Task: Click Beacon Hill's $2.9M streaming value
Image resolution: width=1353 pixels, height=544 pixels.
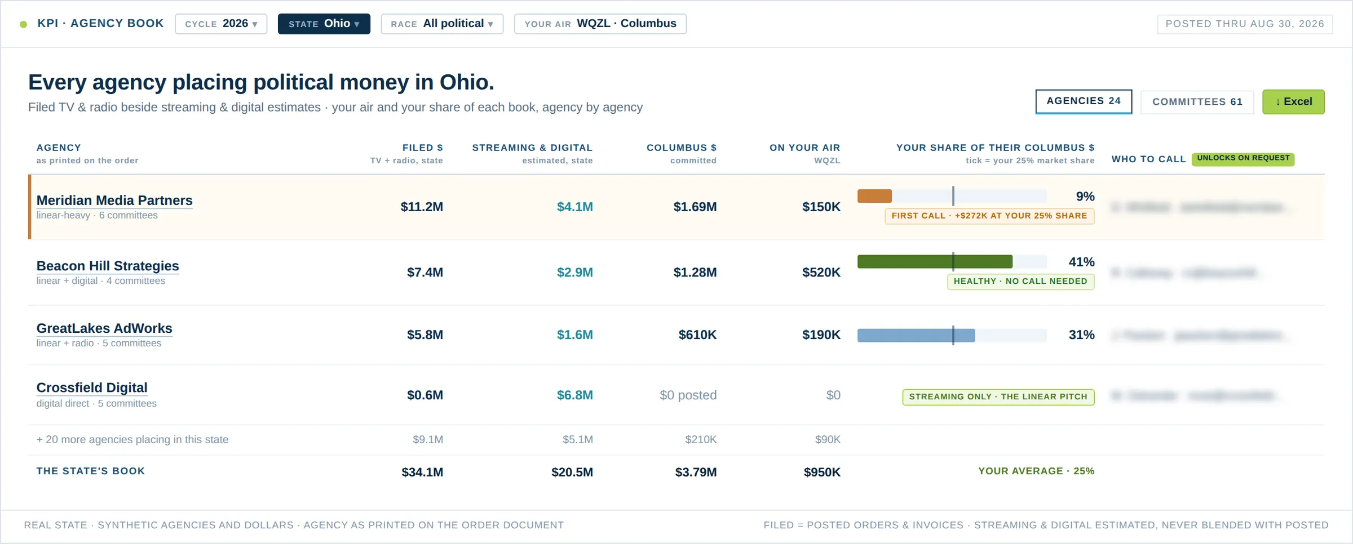Action: pos(575,272)
